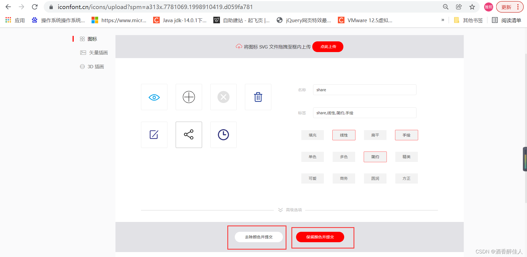The width and height of the screenshot is (527, 257).
Task: Click the browser back arrow
Action: 8,7
